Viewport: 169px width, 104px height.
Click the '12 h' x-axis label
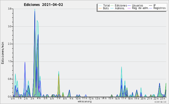click(91, 99)
